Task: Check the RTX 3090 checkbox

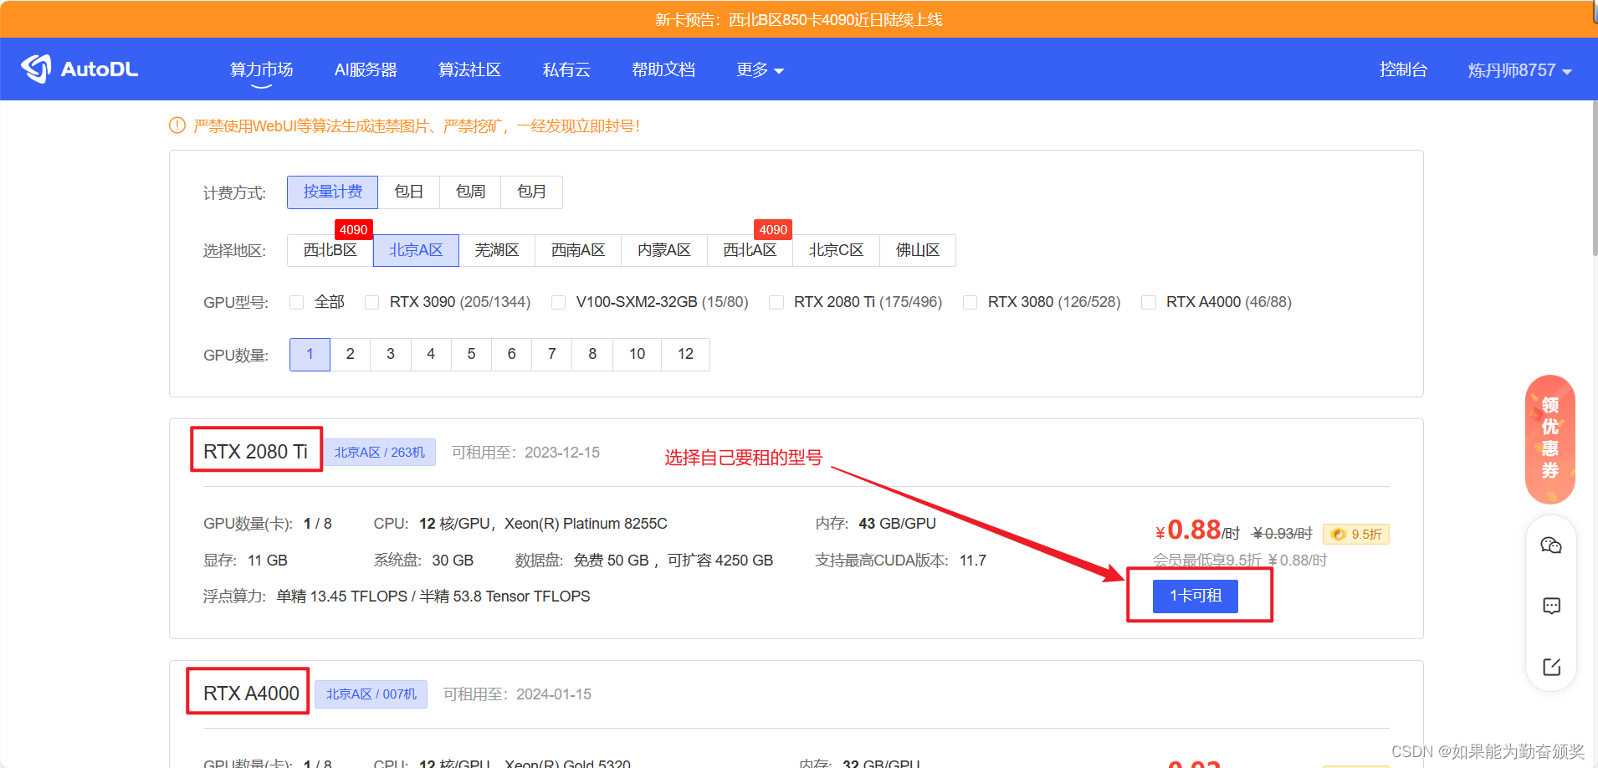Action: (x=371, y=302)
